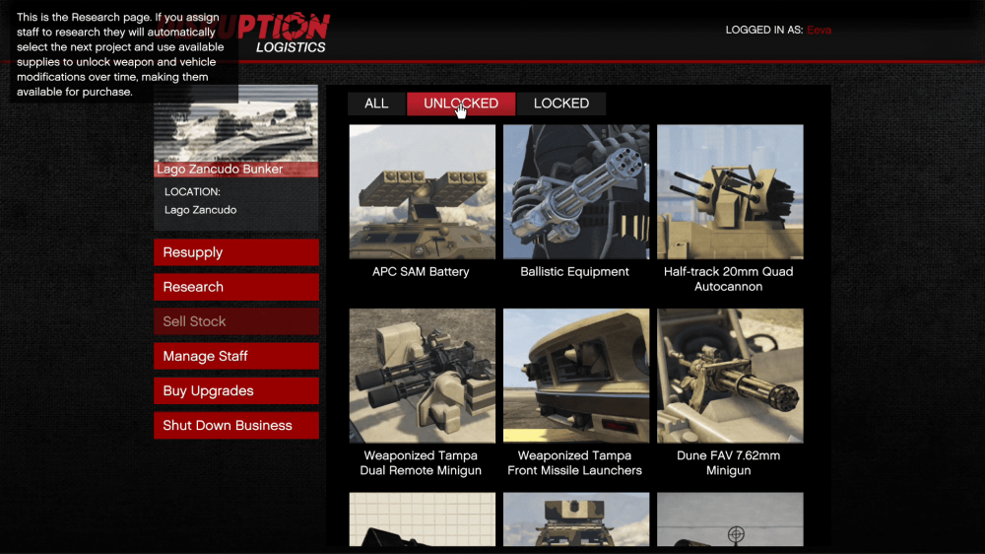Click 'Half-track 20mm Quad Autocannon' caption text
This screenshot has width=985, height=554.
729,279
